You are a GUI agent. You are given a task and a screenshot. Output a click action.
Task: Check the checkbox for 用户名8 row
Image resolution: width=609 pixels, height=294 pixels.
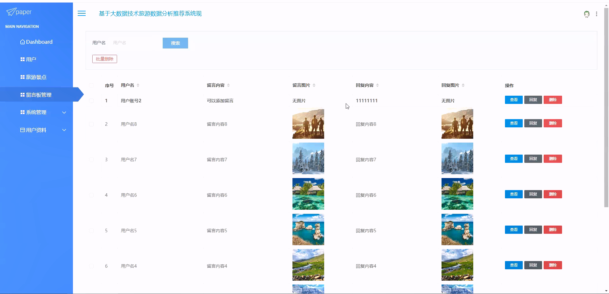pos(92,124)
